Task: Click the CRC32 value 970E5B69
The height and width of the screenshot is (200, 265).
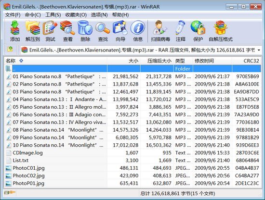Action: coord(248,76)
